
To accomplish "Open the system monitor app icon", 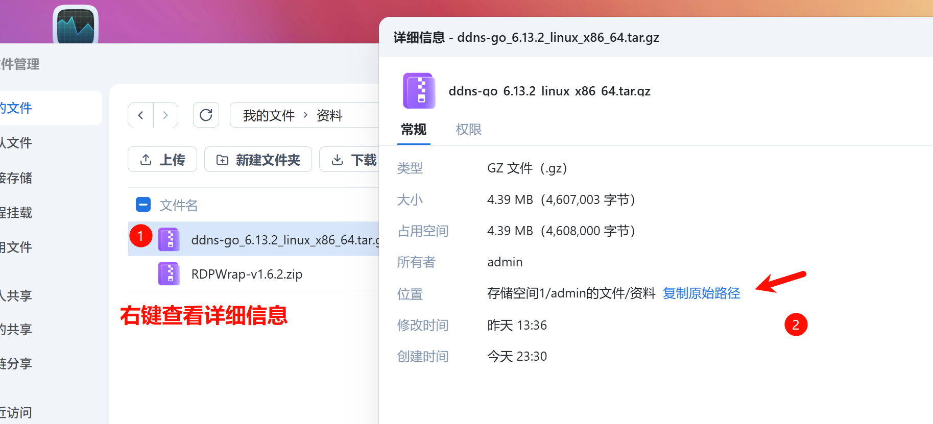I will 76,26.
